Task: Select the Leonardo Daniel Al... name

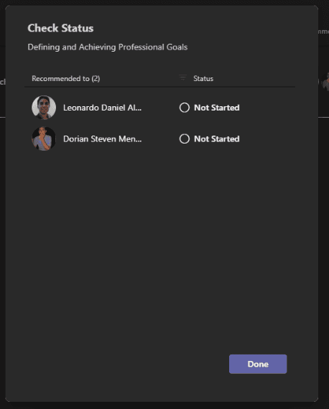Action: [x=102, y=108]
